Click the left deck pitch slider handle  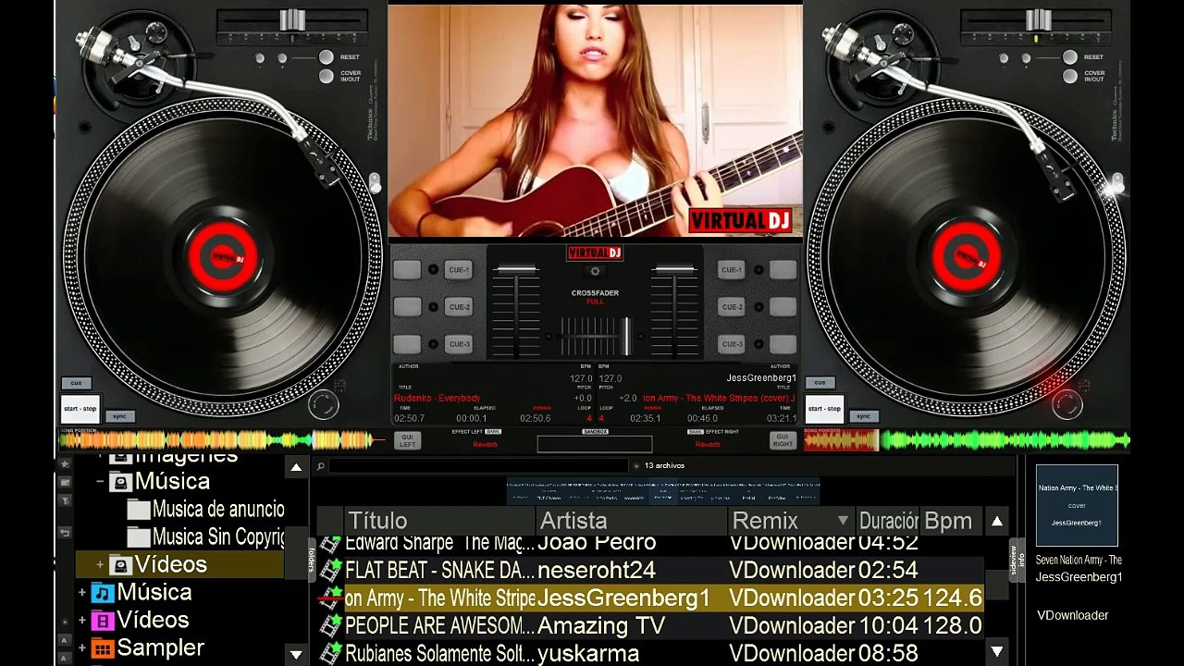(292, 20)
